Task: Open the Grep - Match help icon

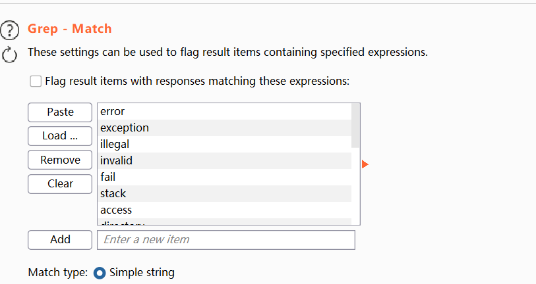Action: [x=9, y=30]
